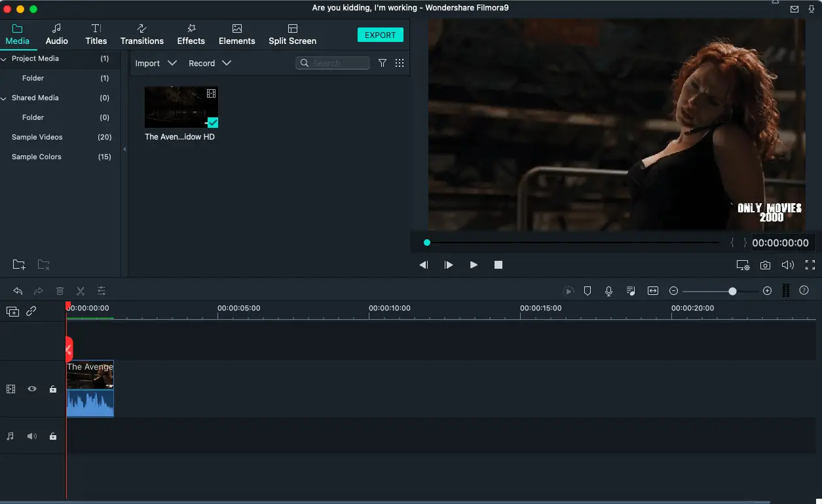Click the voiceover microphone icon
This screenshot has height=504, width=822.
[608, 291]
